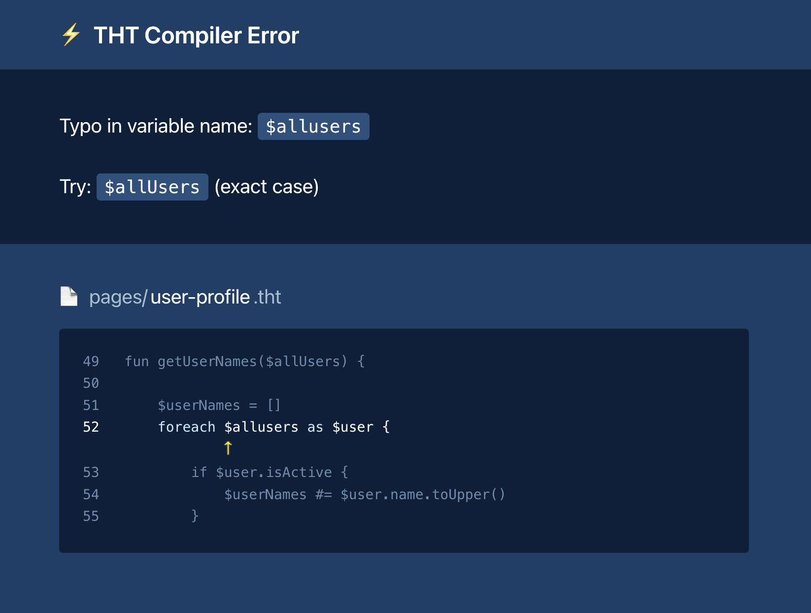811x613 pixels.
Task: Click the pages/ folder path
Action: tap(118, 297)
